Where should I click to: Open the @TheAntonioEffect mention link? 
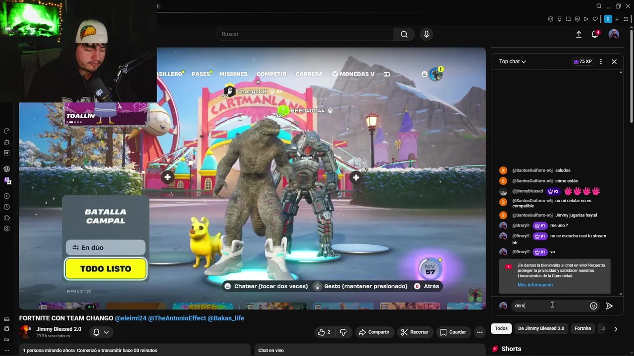177,318
